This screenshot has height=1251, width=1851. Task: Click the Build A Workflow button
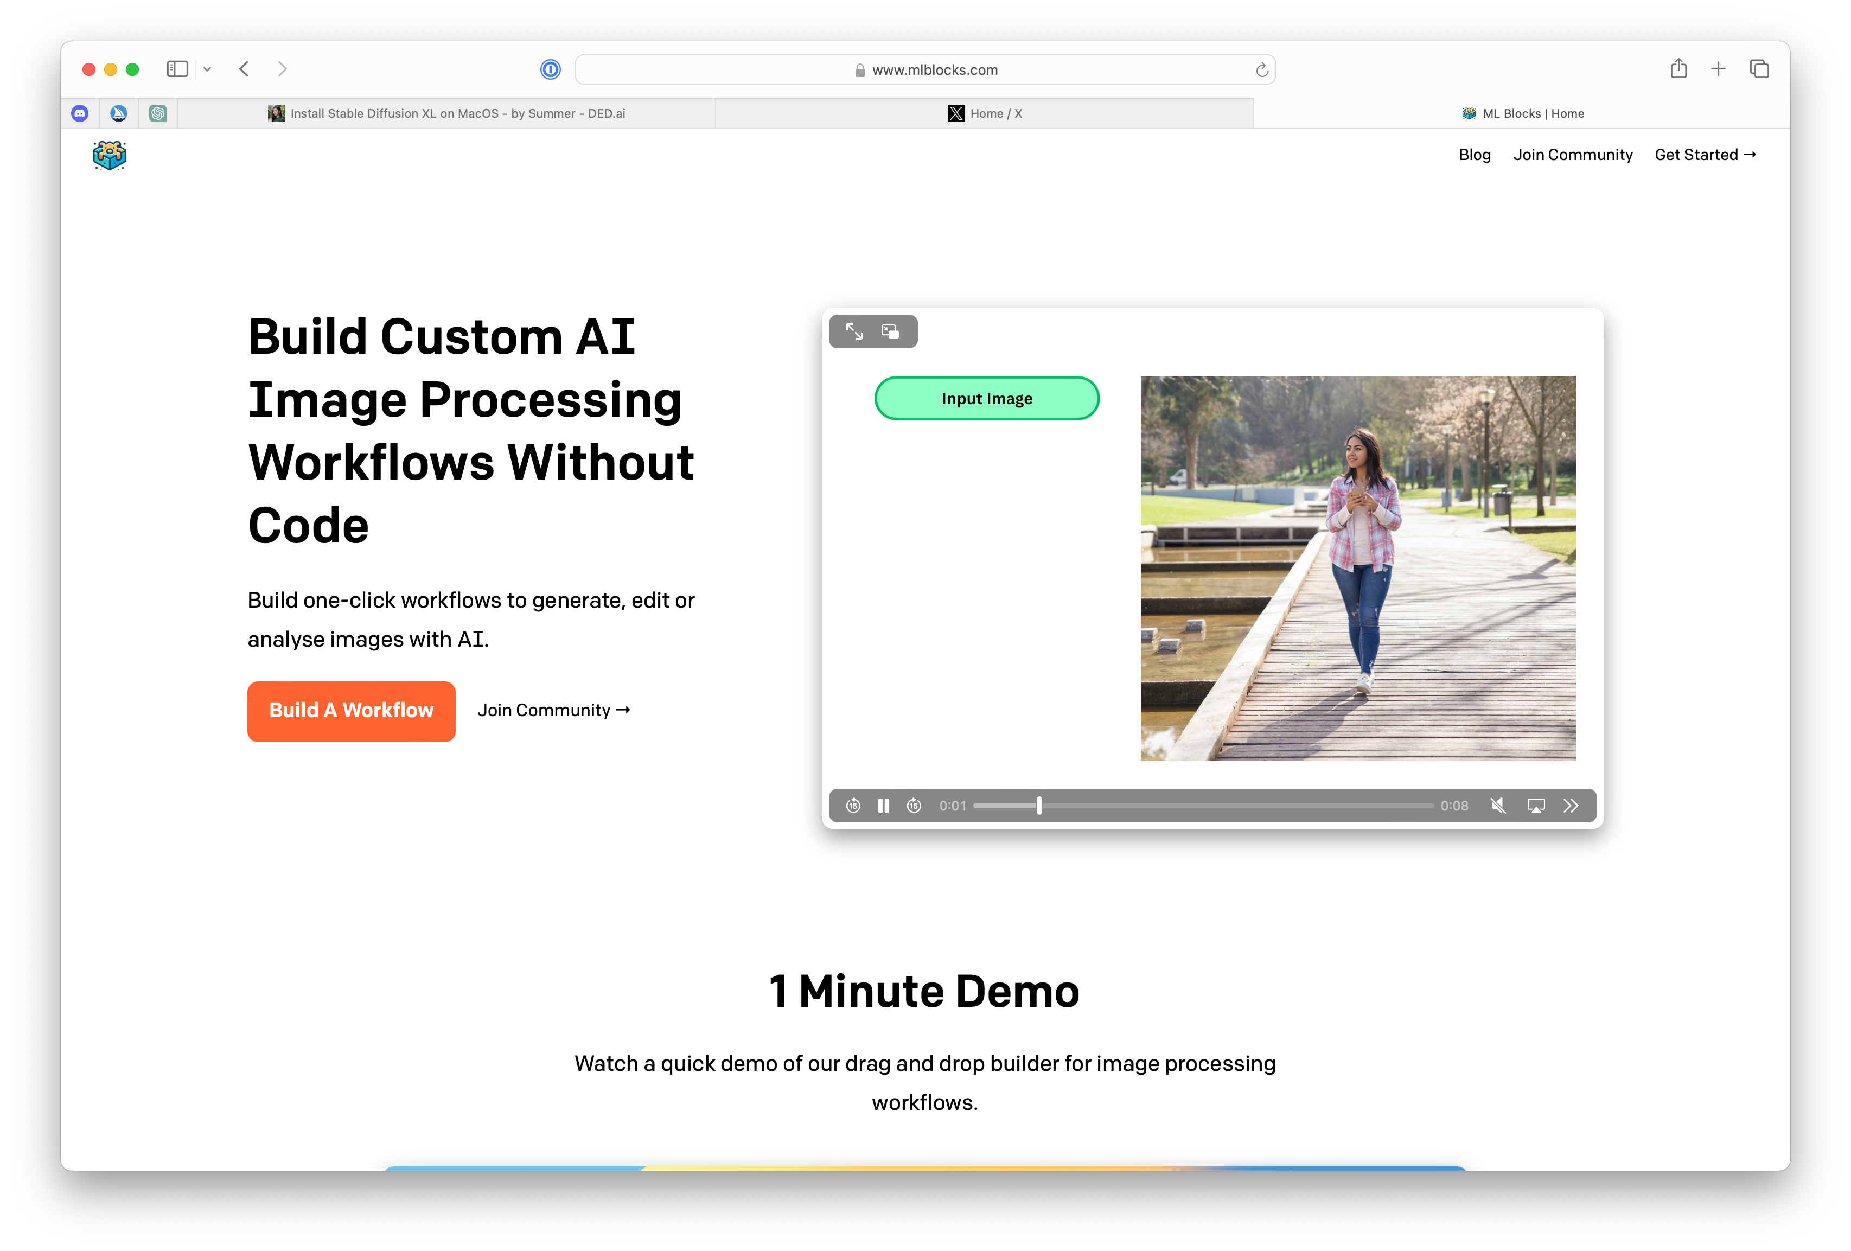click(350, 711)
